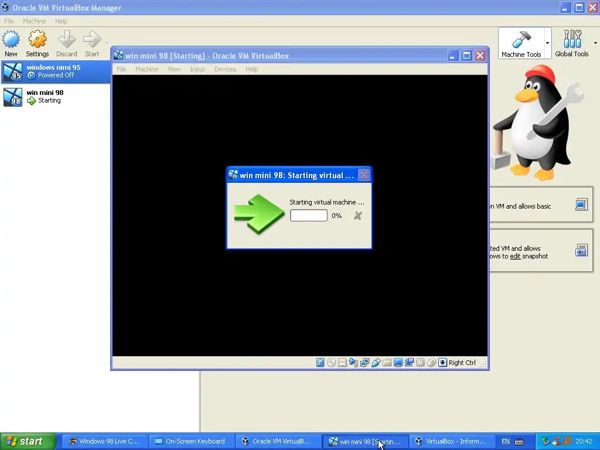Image resolution: width=600 pixels, height=450 pixels.
Task: Minimize the win mini 98 VM window
Action: point(452,56)
